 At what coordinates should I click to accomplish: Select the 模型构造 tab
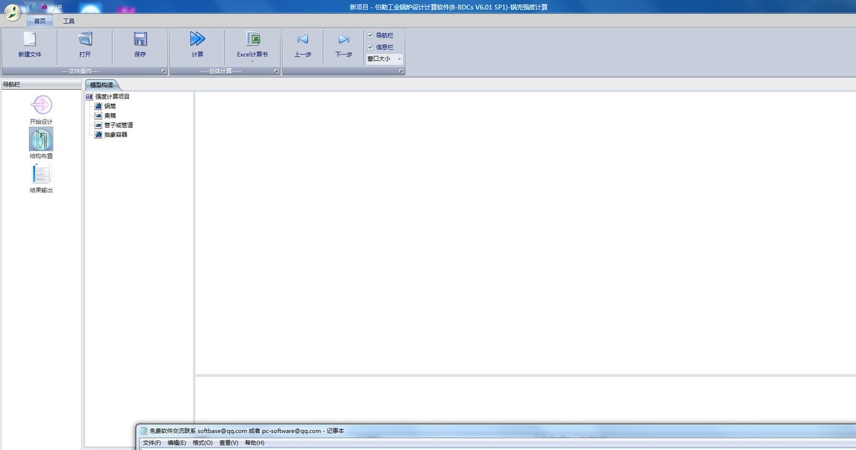pyautogui.click(x=101, y=85)
